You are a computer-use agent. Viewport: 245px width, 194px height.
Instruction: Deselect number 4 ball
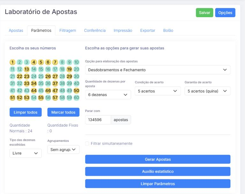click(x=34, y=62)
